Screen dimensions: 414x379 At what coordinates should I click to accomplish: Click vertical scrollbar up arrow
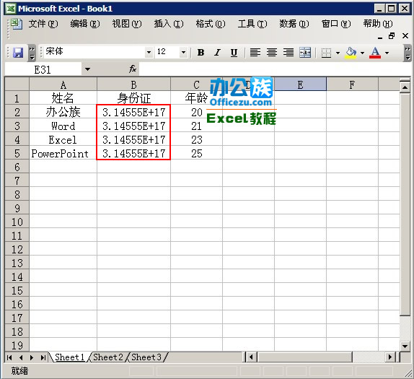(x=405, y=87)
